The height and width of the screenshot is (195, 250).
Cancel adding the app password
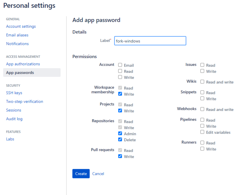[x=98, y=173]
